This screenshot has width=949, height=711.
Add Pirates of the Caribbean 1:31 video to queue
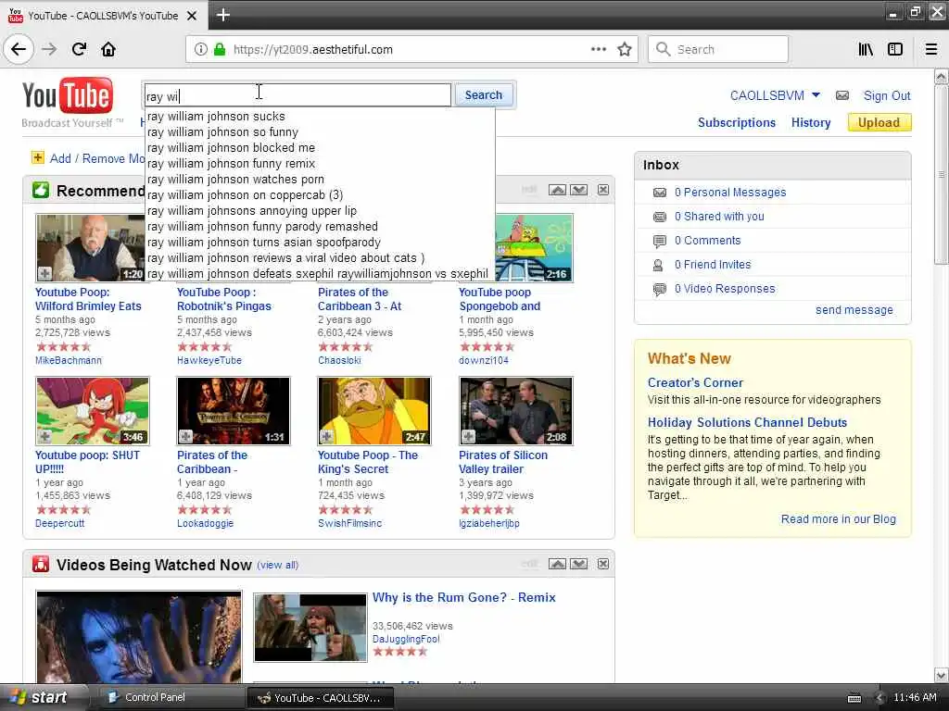pyautogui.click(x=185, y=436)
